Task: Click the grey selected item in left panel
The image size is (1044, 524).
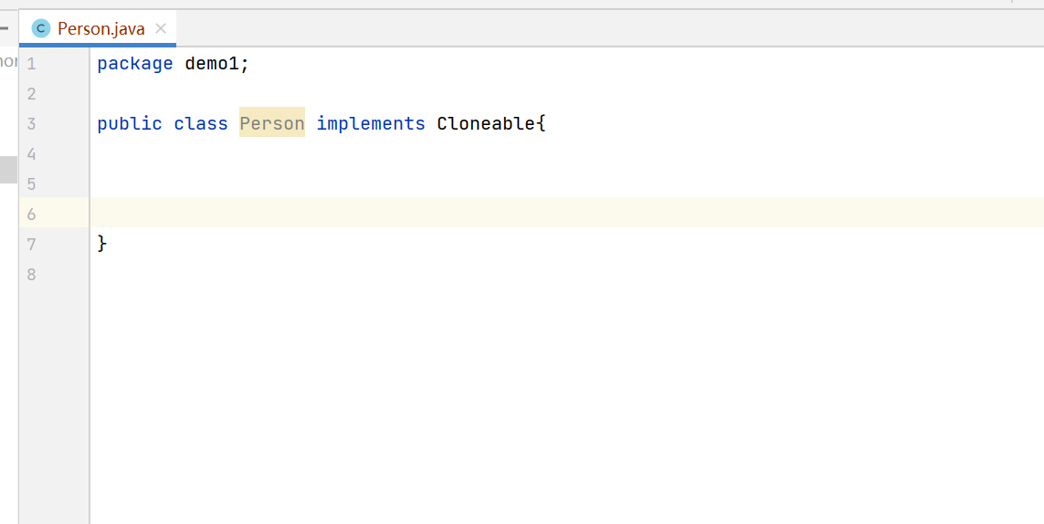Action: click(x=8, y=170)
